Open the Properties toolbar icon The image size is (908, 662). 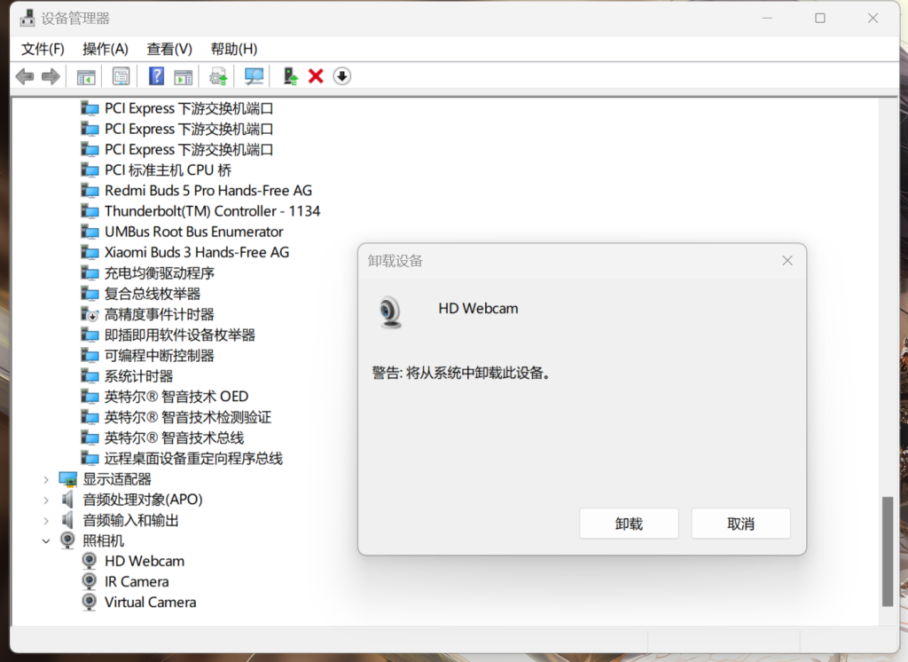[121, 77]
